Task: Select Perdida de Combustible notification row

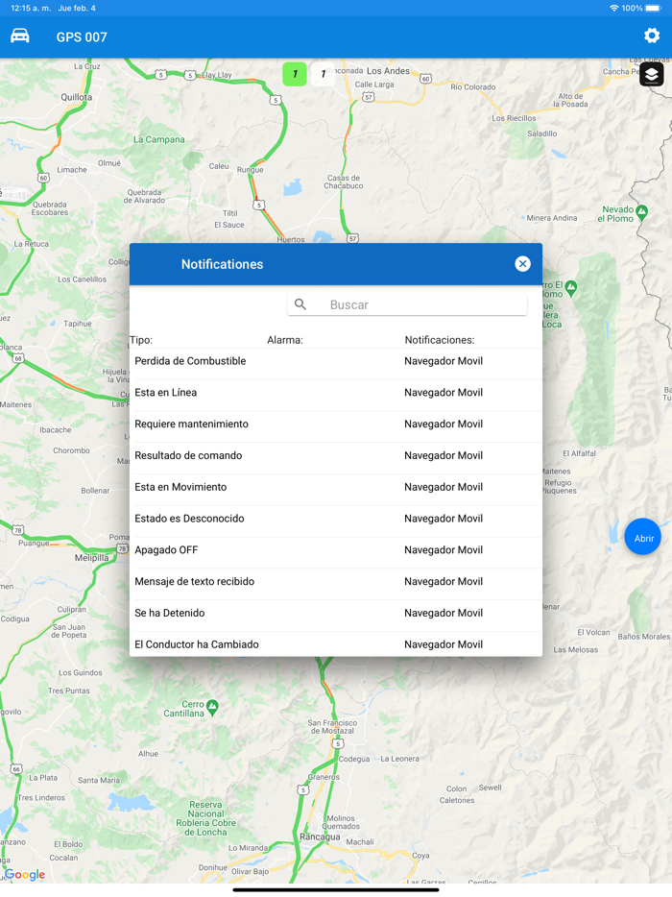Action: pyautogui.click(x=335, y=361)
